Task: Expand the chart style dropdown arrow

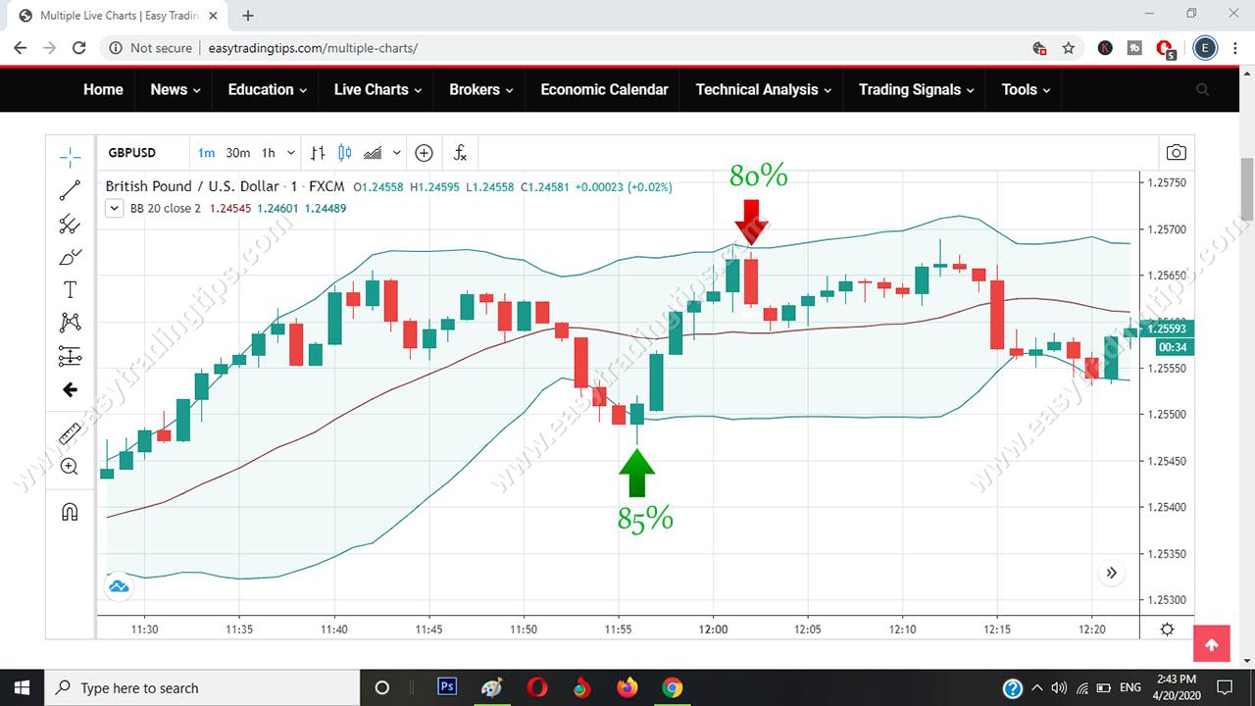Action: pyautogui.click(x=396, y=152)
